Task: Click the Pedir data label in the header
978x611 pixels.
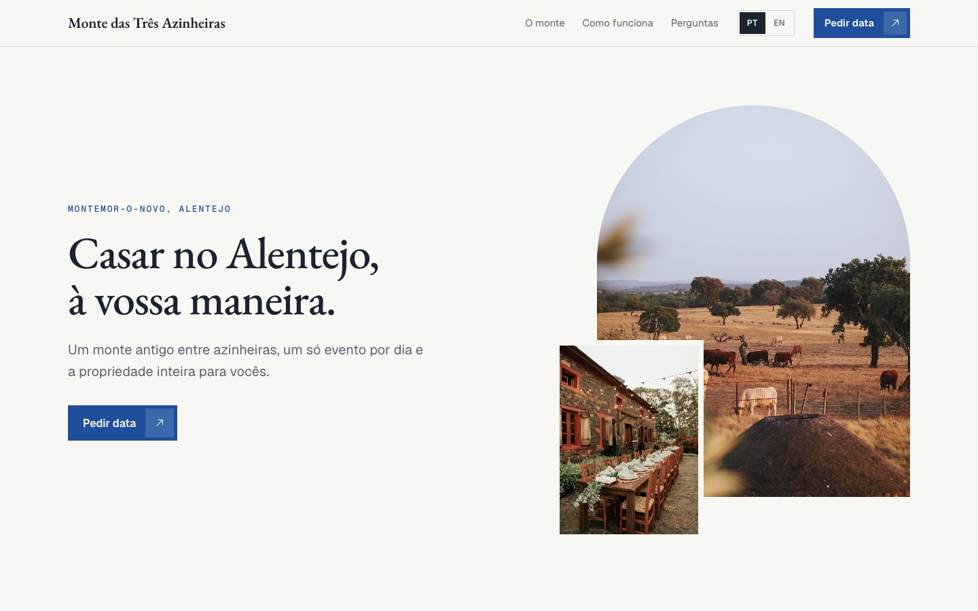Action: click(849, 23)
